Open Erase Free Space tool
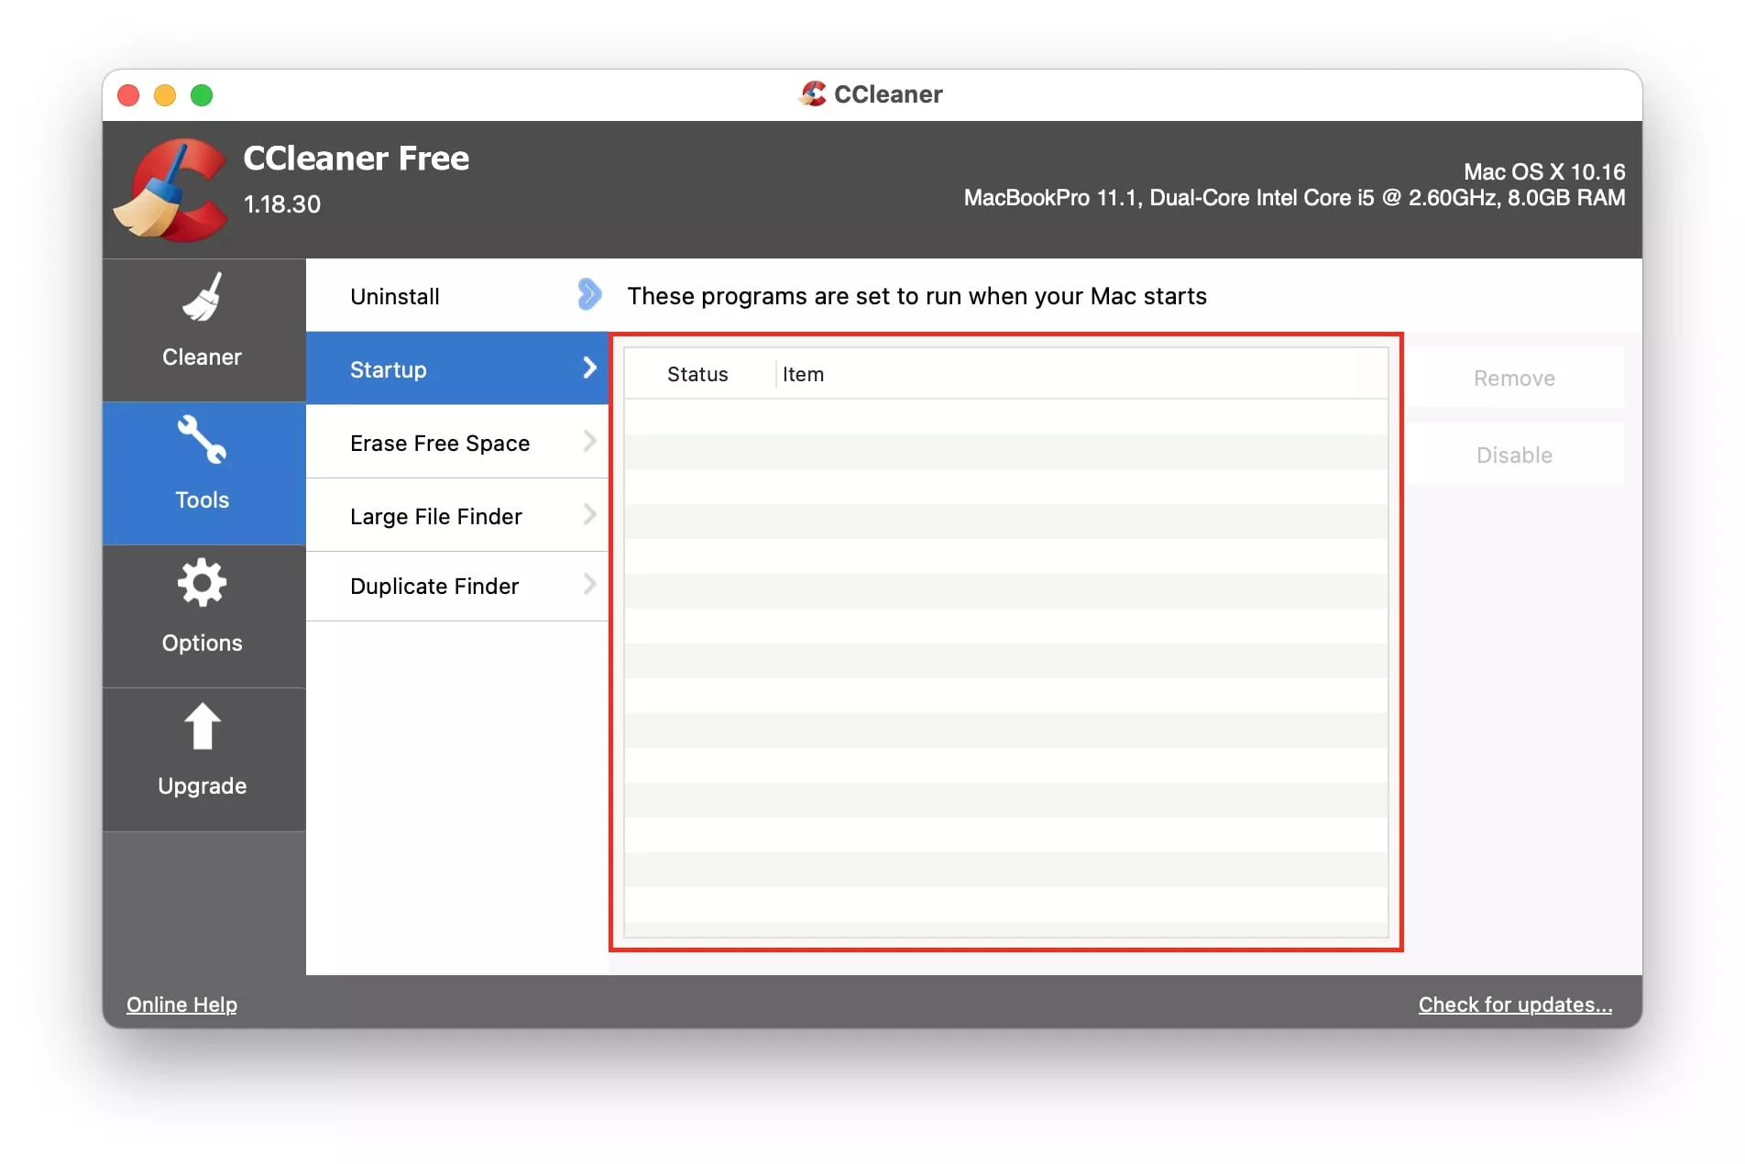 456,443
